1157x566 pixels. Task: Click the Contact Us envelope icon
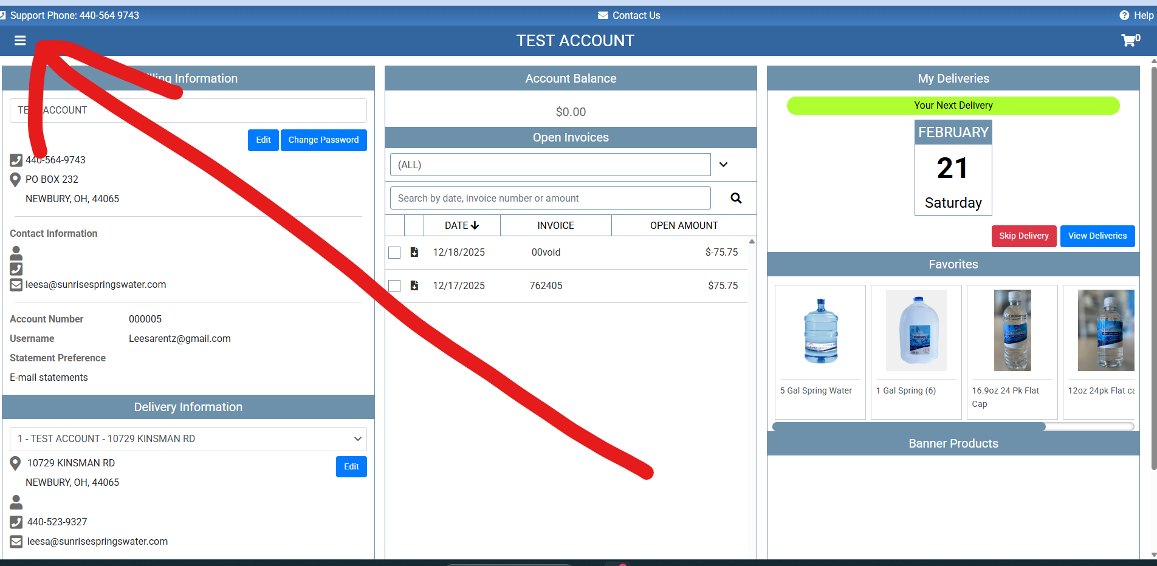(x=603, y=15)
